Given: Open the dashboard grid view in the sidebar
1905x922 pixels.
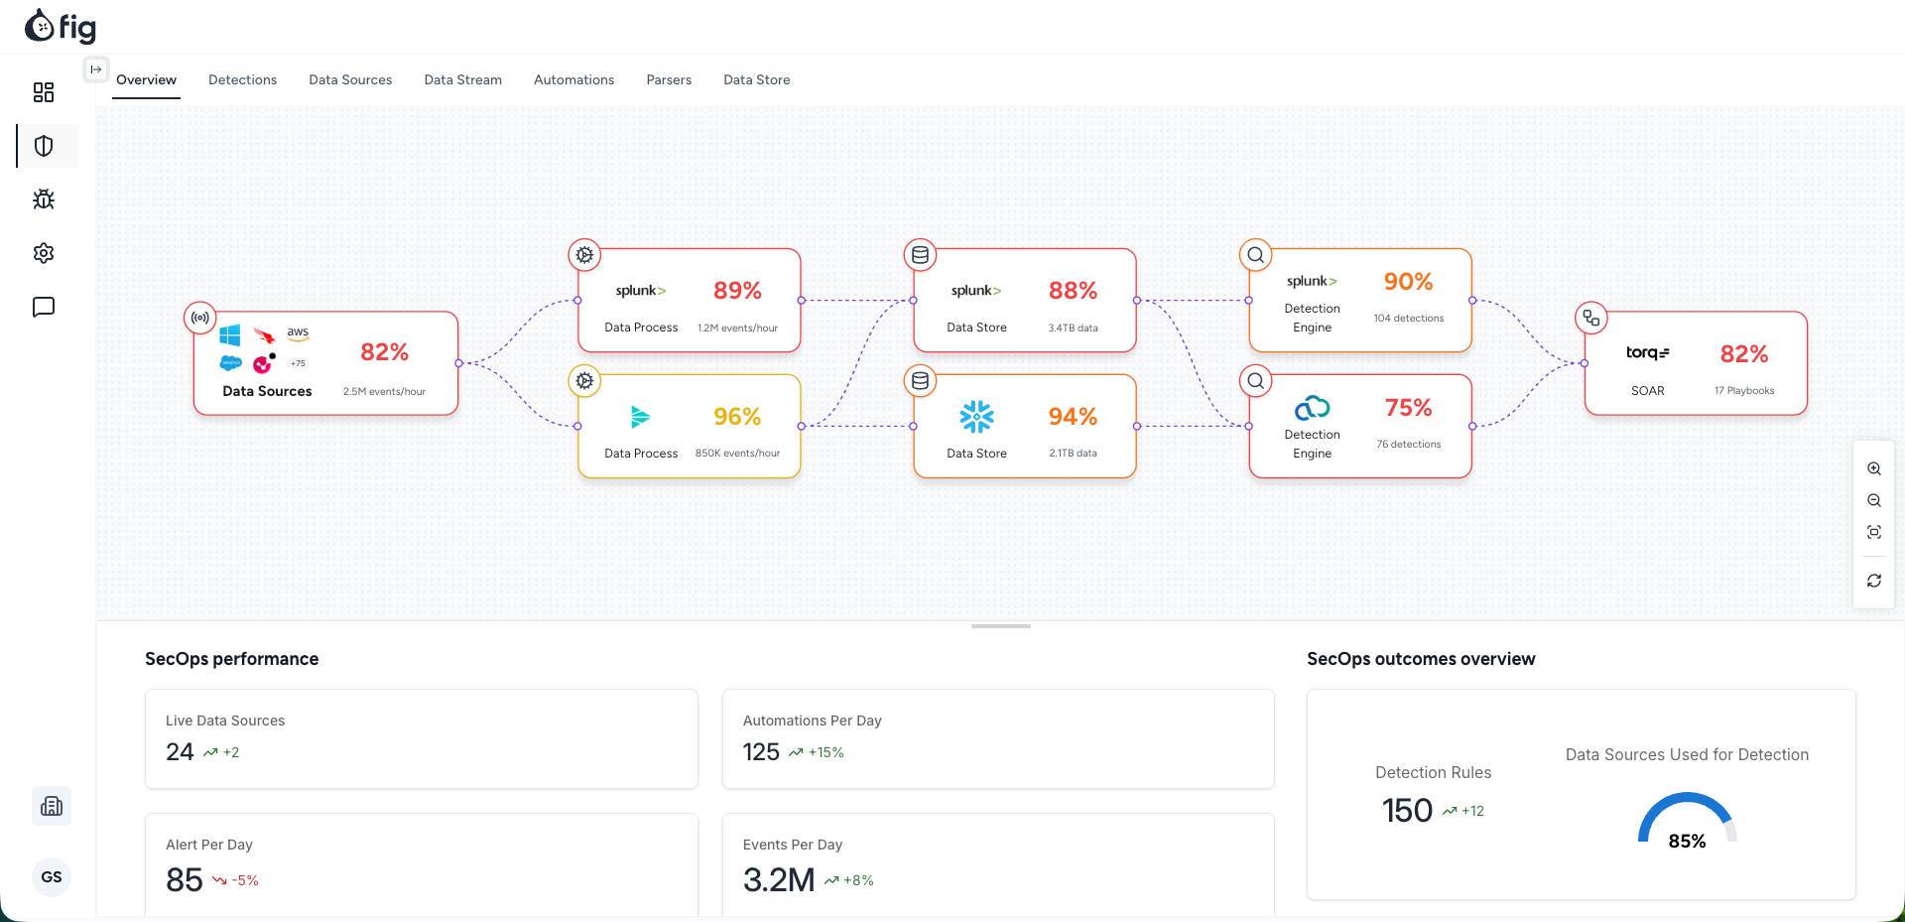Looking at the screenshot, I should [43, 91].
